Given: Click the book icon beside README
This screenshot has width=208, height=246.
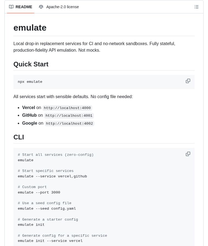Looking at the screenshot, I should (x=11, y=7).
